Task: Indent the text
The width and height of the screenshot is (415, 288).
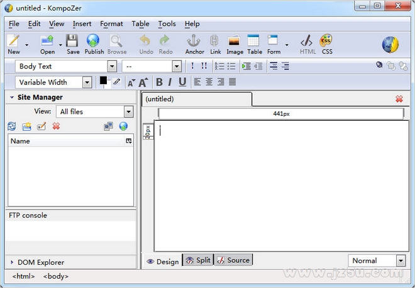Action: pos(246,66)
